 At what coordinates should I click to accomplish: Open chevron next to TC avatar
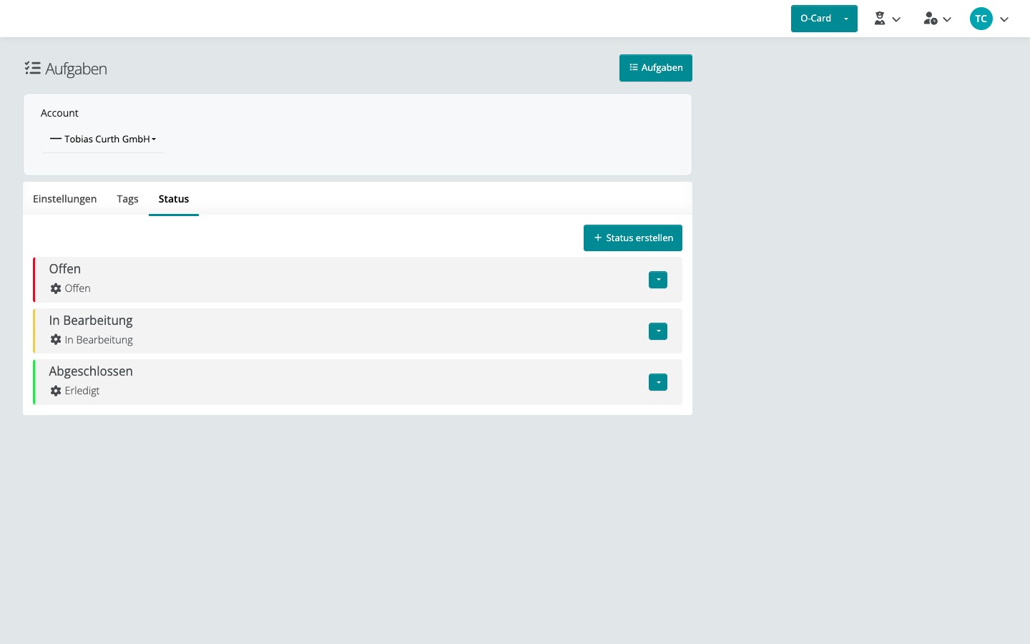click(1004, 19)
